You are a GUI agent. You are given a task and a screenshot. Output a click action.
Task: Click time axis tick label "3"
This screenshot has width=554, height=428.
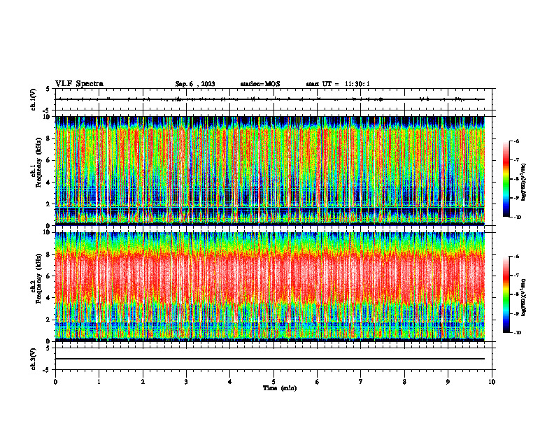click(186, 382)
